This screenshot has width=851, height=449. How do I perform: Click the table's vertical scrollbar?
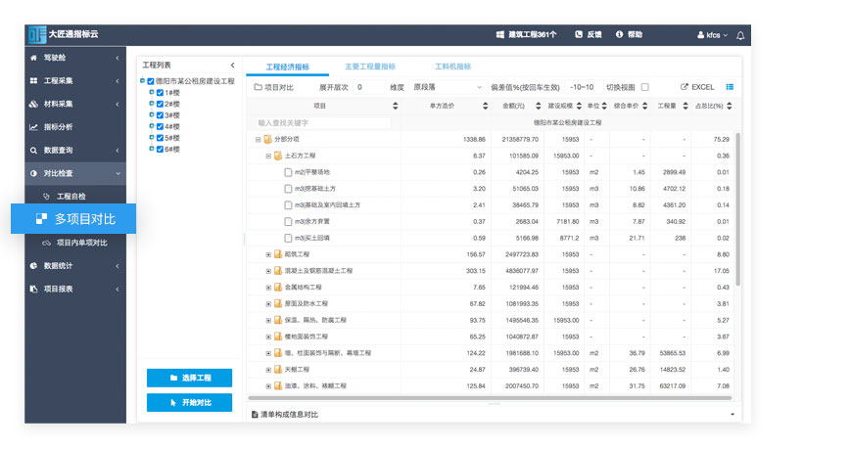(738, 208)
